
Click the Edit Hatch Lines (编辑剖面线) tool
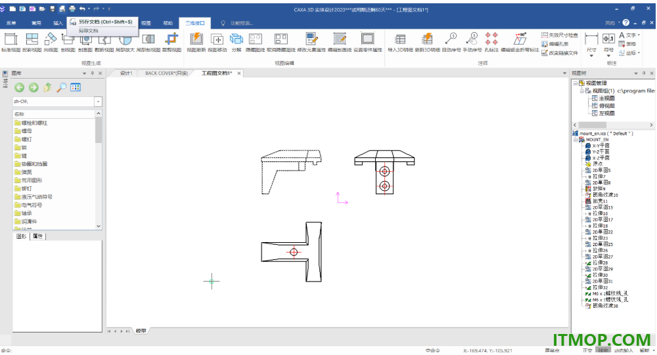[x=340, y=43]
